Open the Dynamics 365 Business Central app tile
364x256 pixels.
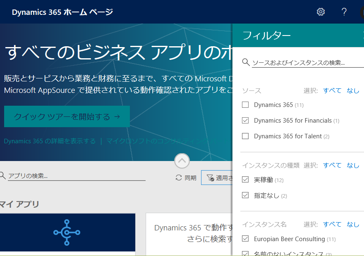tap(67, 232)
